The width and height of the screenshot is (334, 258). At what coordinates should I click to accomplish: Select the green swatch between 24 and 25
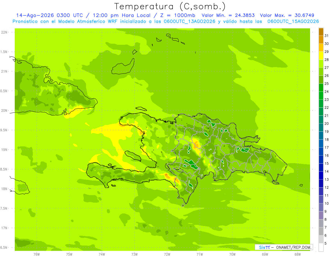(321, 88)
